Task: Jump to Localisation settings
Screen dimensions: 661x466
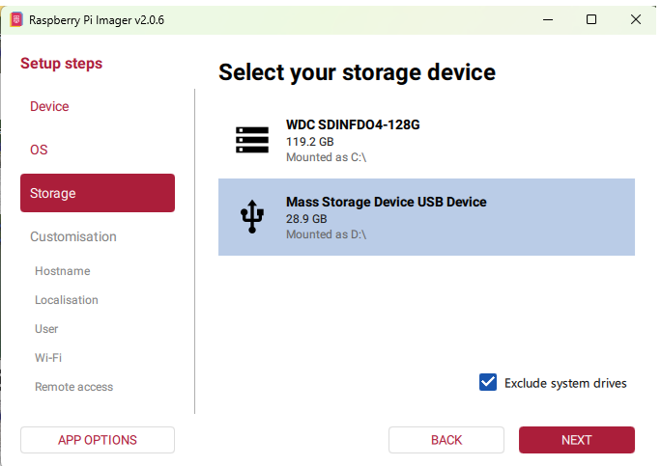Action: pos(67,300)
